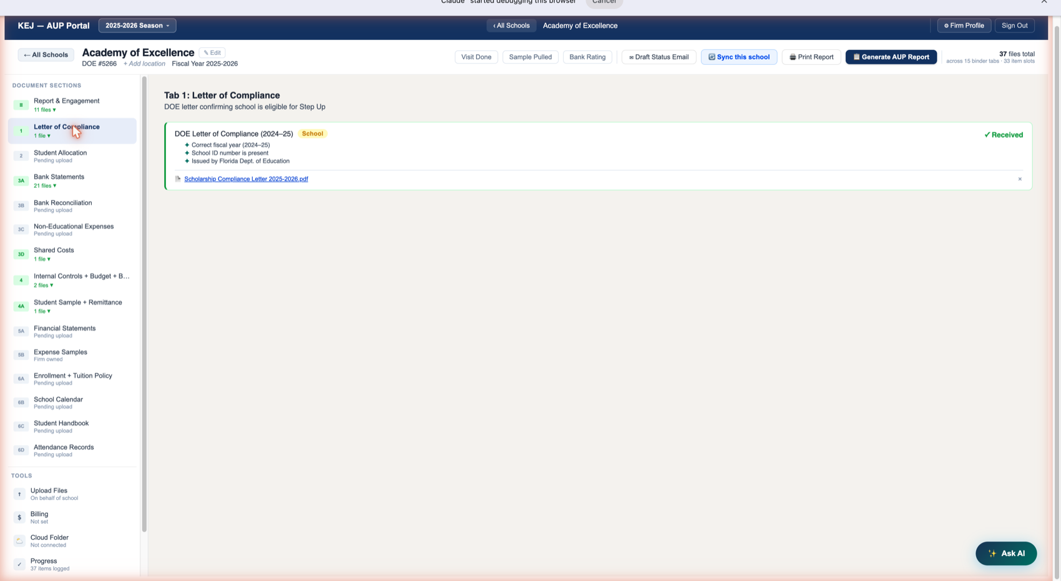Toggle the Visit Done status
This screenshot has width=1061, height=581.
coord(476,57)
